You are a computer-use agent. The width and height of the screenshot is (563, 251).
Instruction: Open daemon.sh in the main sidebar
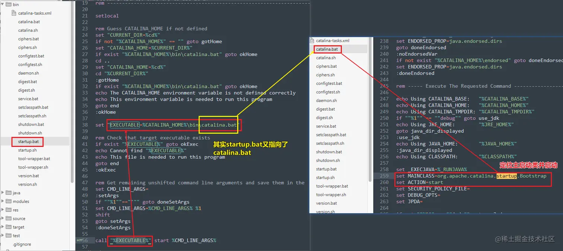pyautogui.click(x=28, y=73)
